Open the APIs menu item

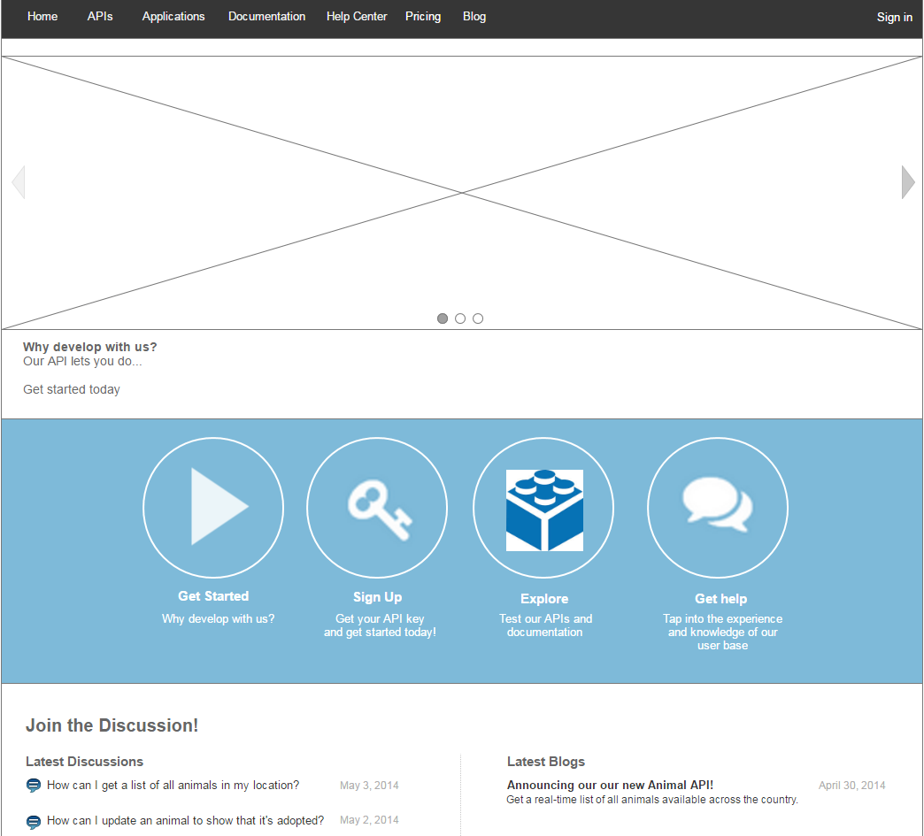coord(100,17)
